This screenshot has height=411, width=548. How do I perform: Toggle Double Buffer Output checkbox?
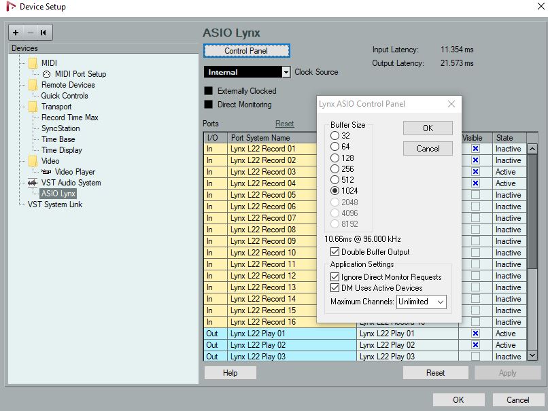point(335,252)
